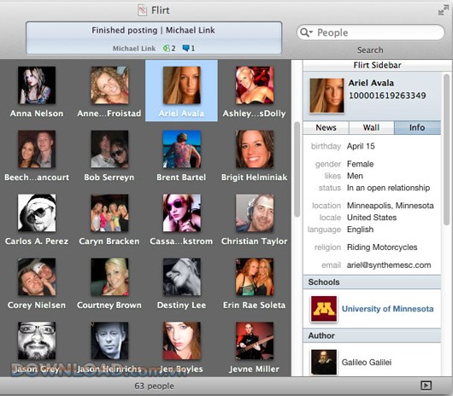Click the green friend requests icon
453x396 pixels.
(167, 48)
